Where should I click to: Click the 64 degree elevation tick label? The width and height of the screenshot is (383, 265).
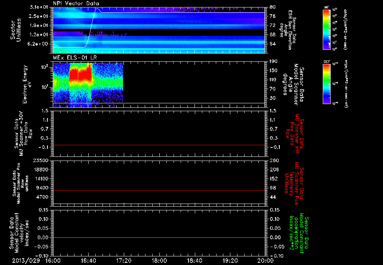pos(272,44)
